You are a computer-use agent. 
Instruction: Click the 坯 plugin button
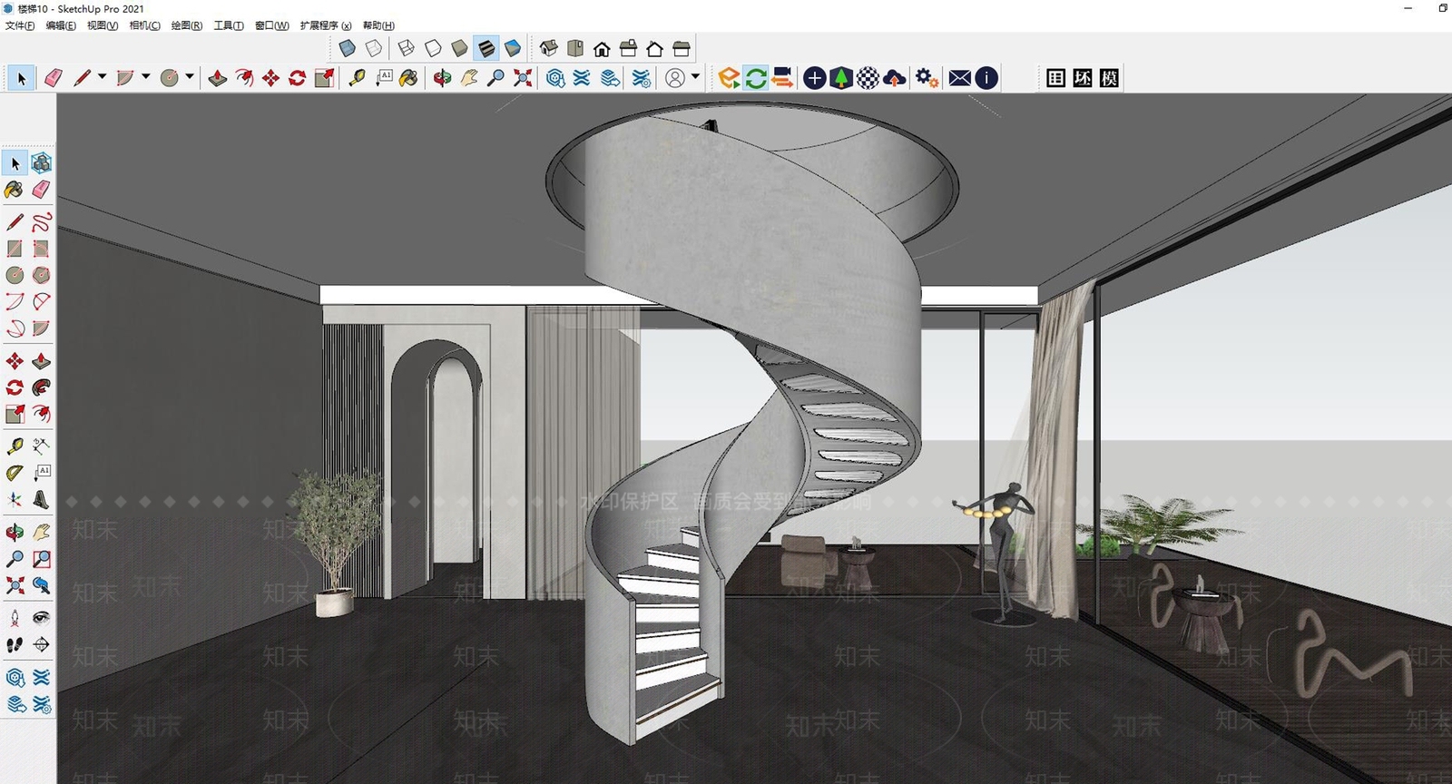point(1083,78)
